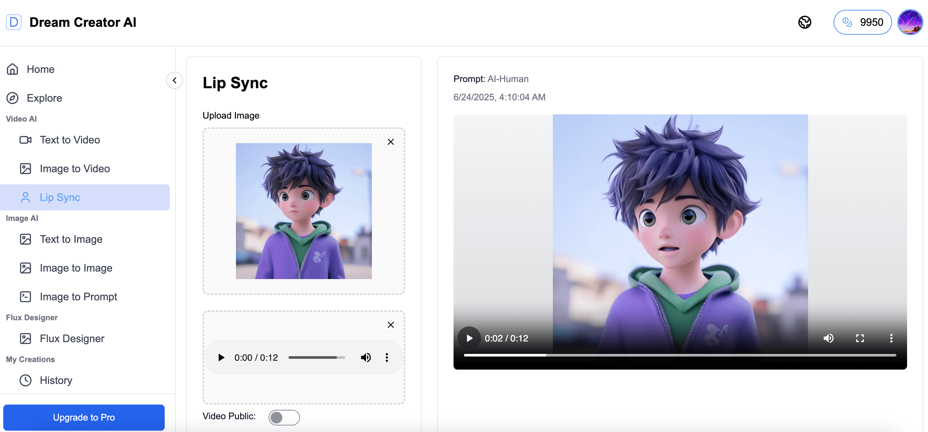Screen dimensions: 928x432
Task: Open Text to Video in the sidebar
Action: click(70, 140)
